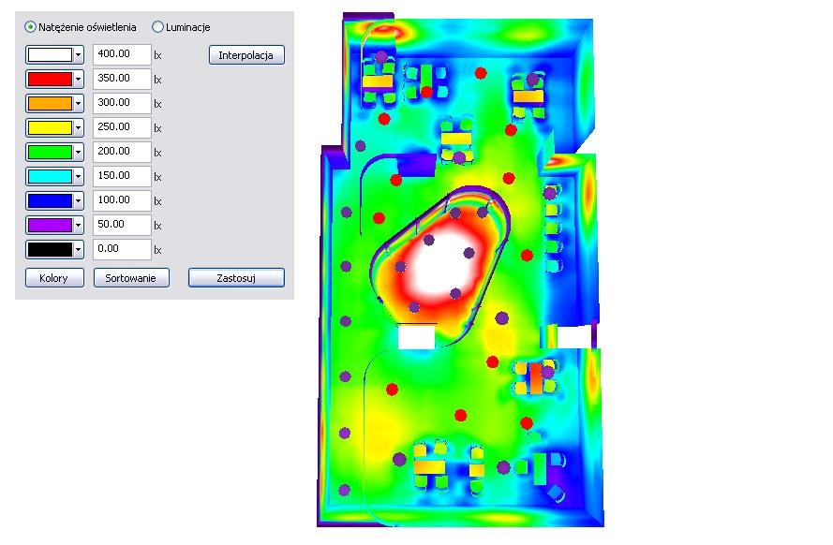Image resolution: width=833 pixels, height=545 pixels.
Task: Click the 100.00 lx value field
Action: 122,201
